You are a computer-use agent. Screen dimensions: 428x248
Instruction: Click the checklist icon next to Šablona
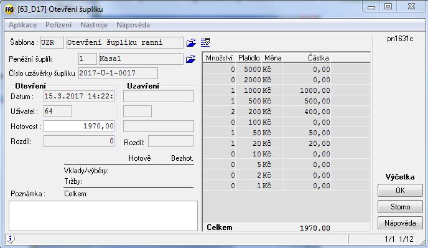(x=205, y=42)
